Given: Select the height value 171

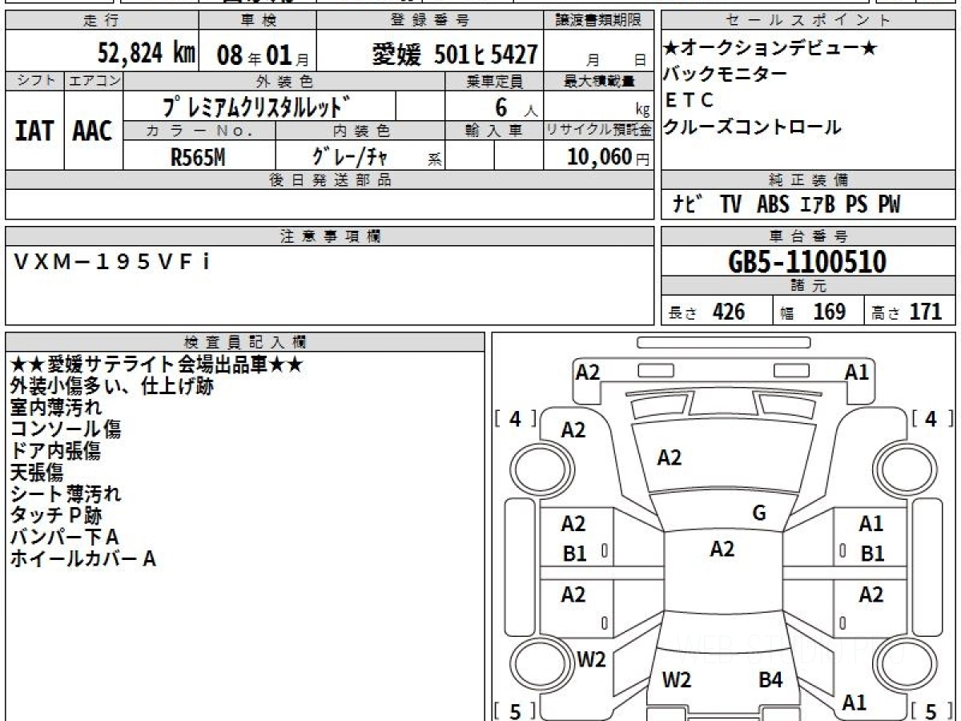Looking at the screenshot, I should point(925,312).
